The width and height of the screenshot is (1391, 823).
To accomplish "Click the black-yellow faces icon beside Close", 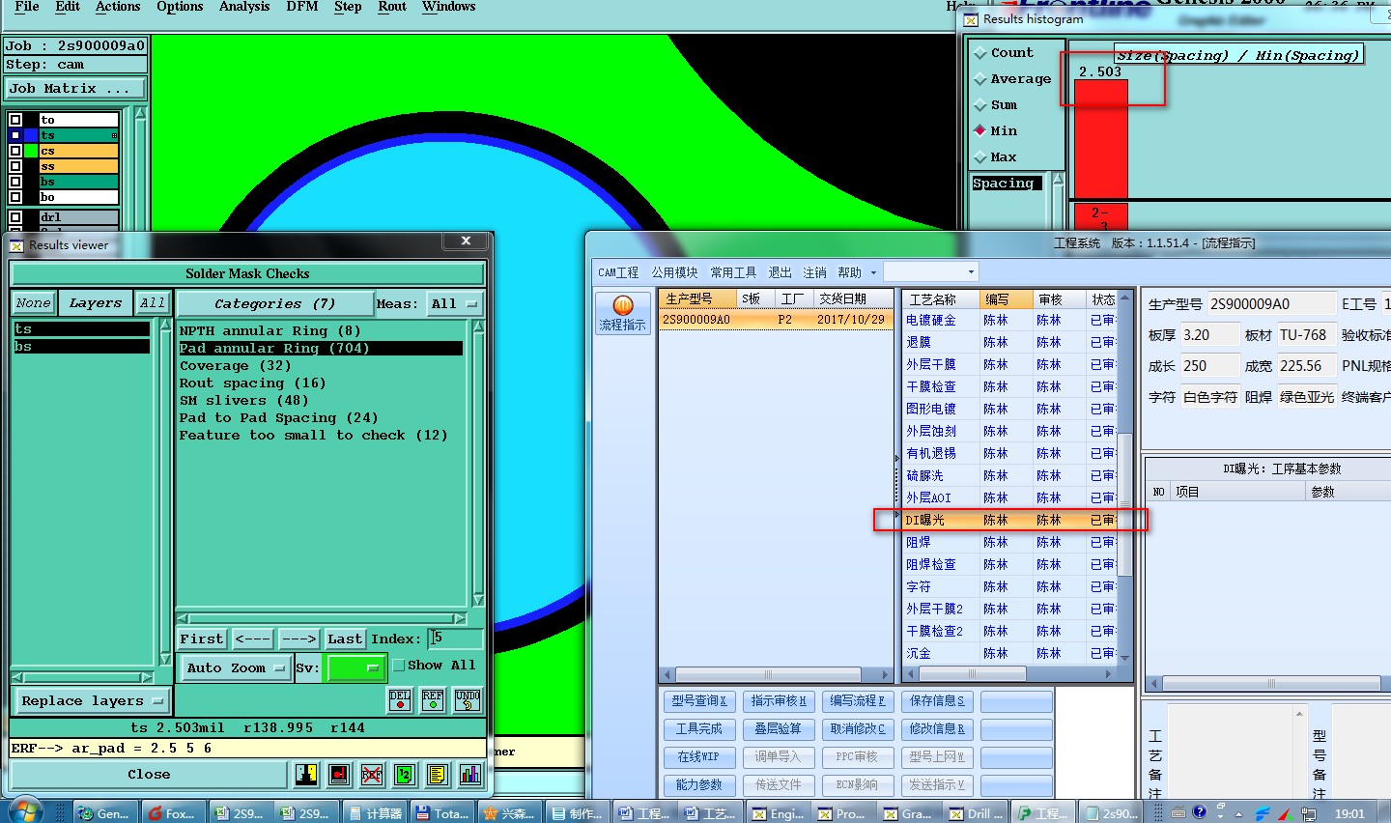I will (306, 774).
